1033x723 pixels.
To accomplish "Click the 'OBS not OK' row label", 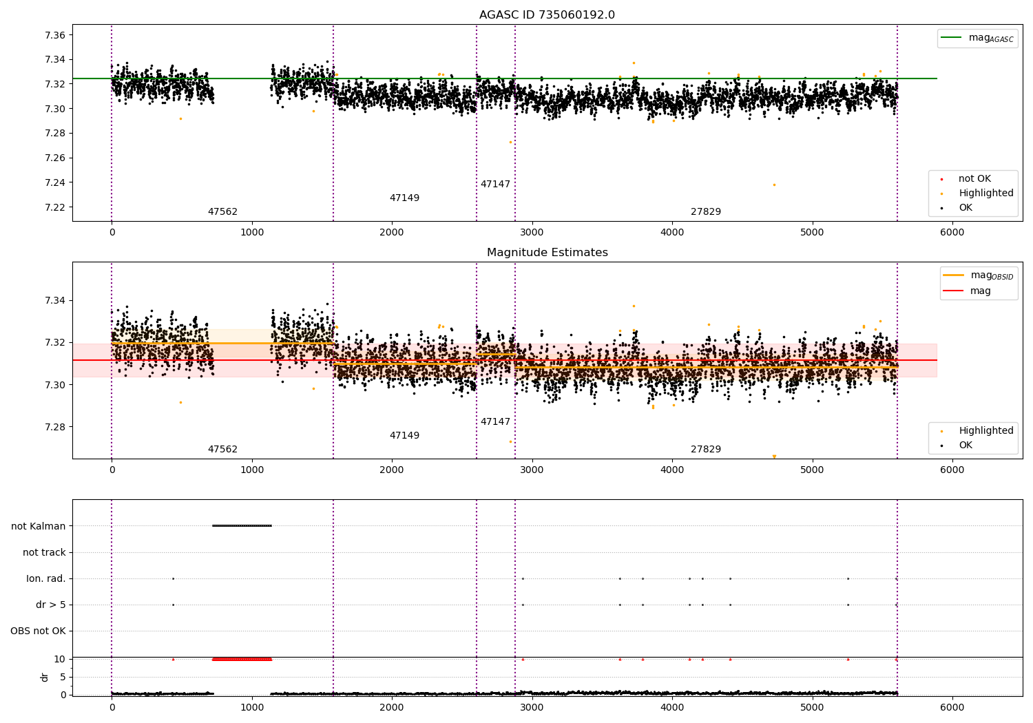I will (x=38, y=631).
